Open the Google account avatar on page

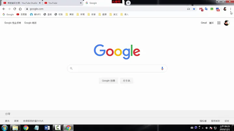[x=227, y=23]
